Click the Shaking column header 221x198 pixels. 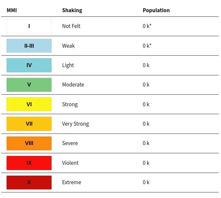click(x=72, y=10)
